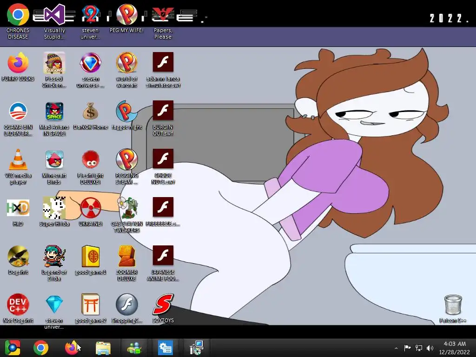
Task: Launch VLC media player from the desktop
Action: click(x=18, y=159)
